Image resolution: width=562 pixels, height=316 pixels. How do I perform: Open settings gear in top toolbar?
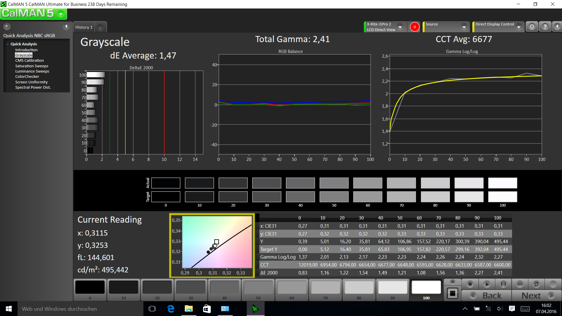532,27
